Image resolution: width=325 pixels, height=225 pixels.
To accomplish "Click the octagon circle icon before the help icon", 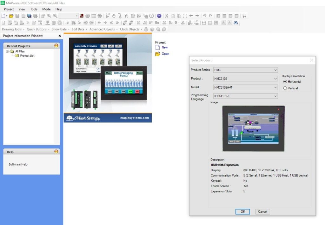I will tap(151, 16).
